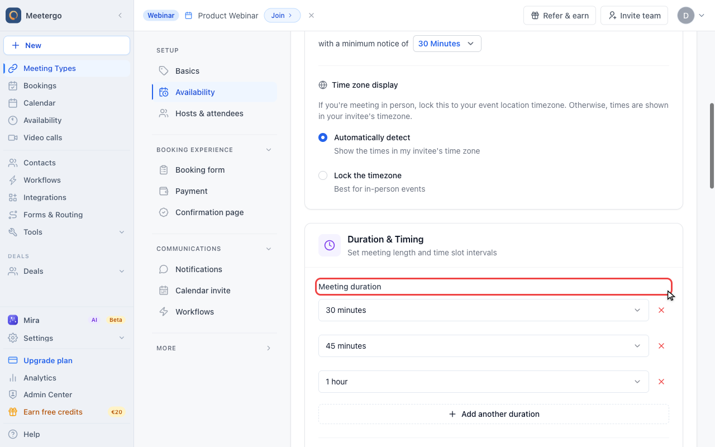Open Admin Center shield icon

pos(13,394)
